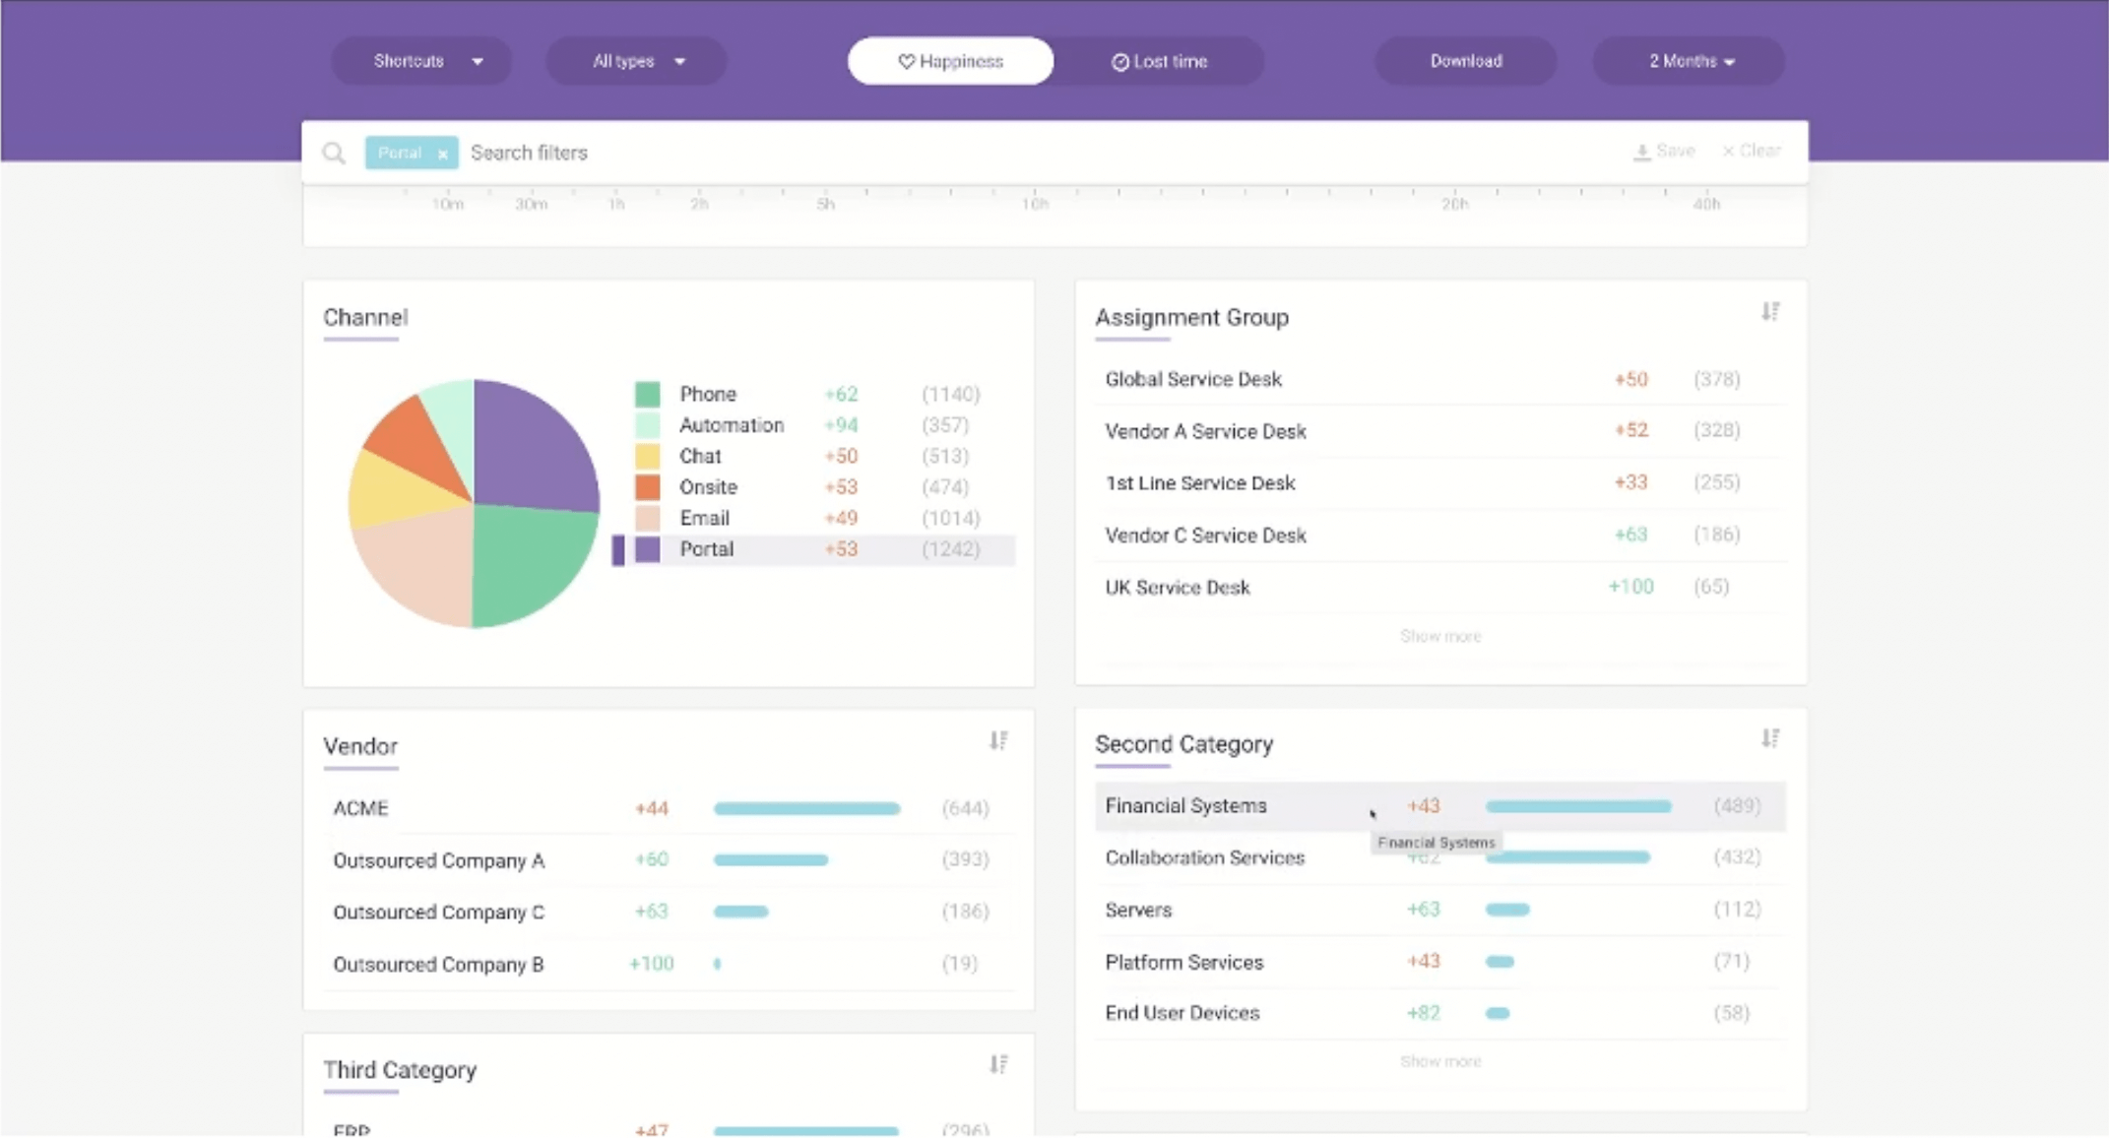The image size is (2109, 1138).
Task: Select Servers category row
Action: pos(1440,910)
